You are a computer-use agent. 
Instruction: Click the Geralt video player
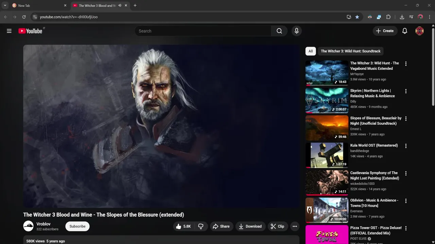pos(161,126)
